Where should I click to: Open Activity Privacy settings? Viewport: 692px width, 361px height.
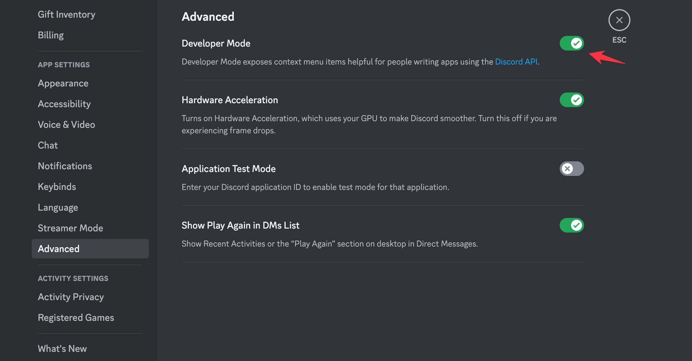[71, 297]
